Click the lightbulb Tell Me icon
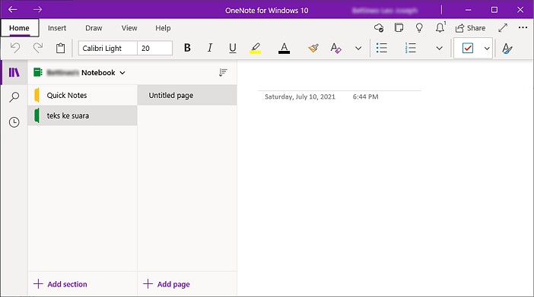534x297 pixels. (x=419, y=28)
